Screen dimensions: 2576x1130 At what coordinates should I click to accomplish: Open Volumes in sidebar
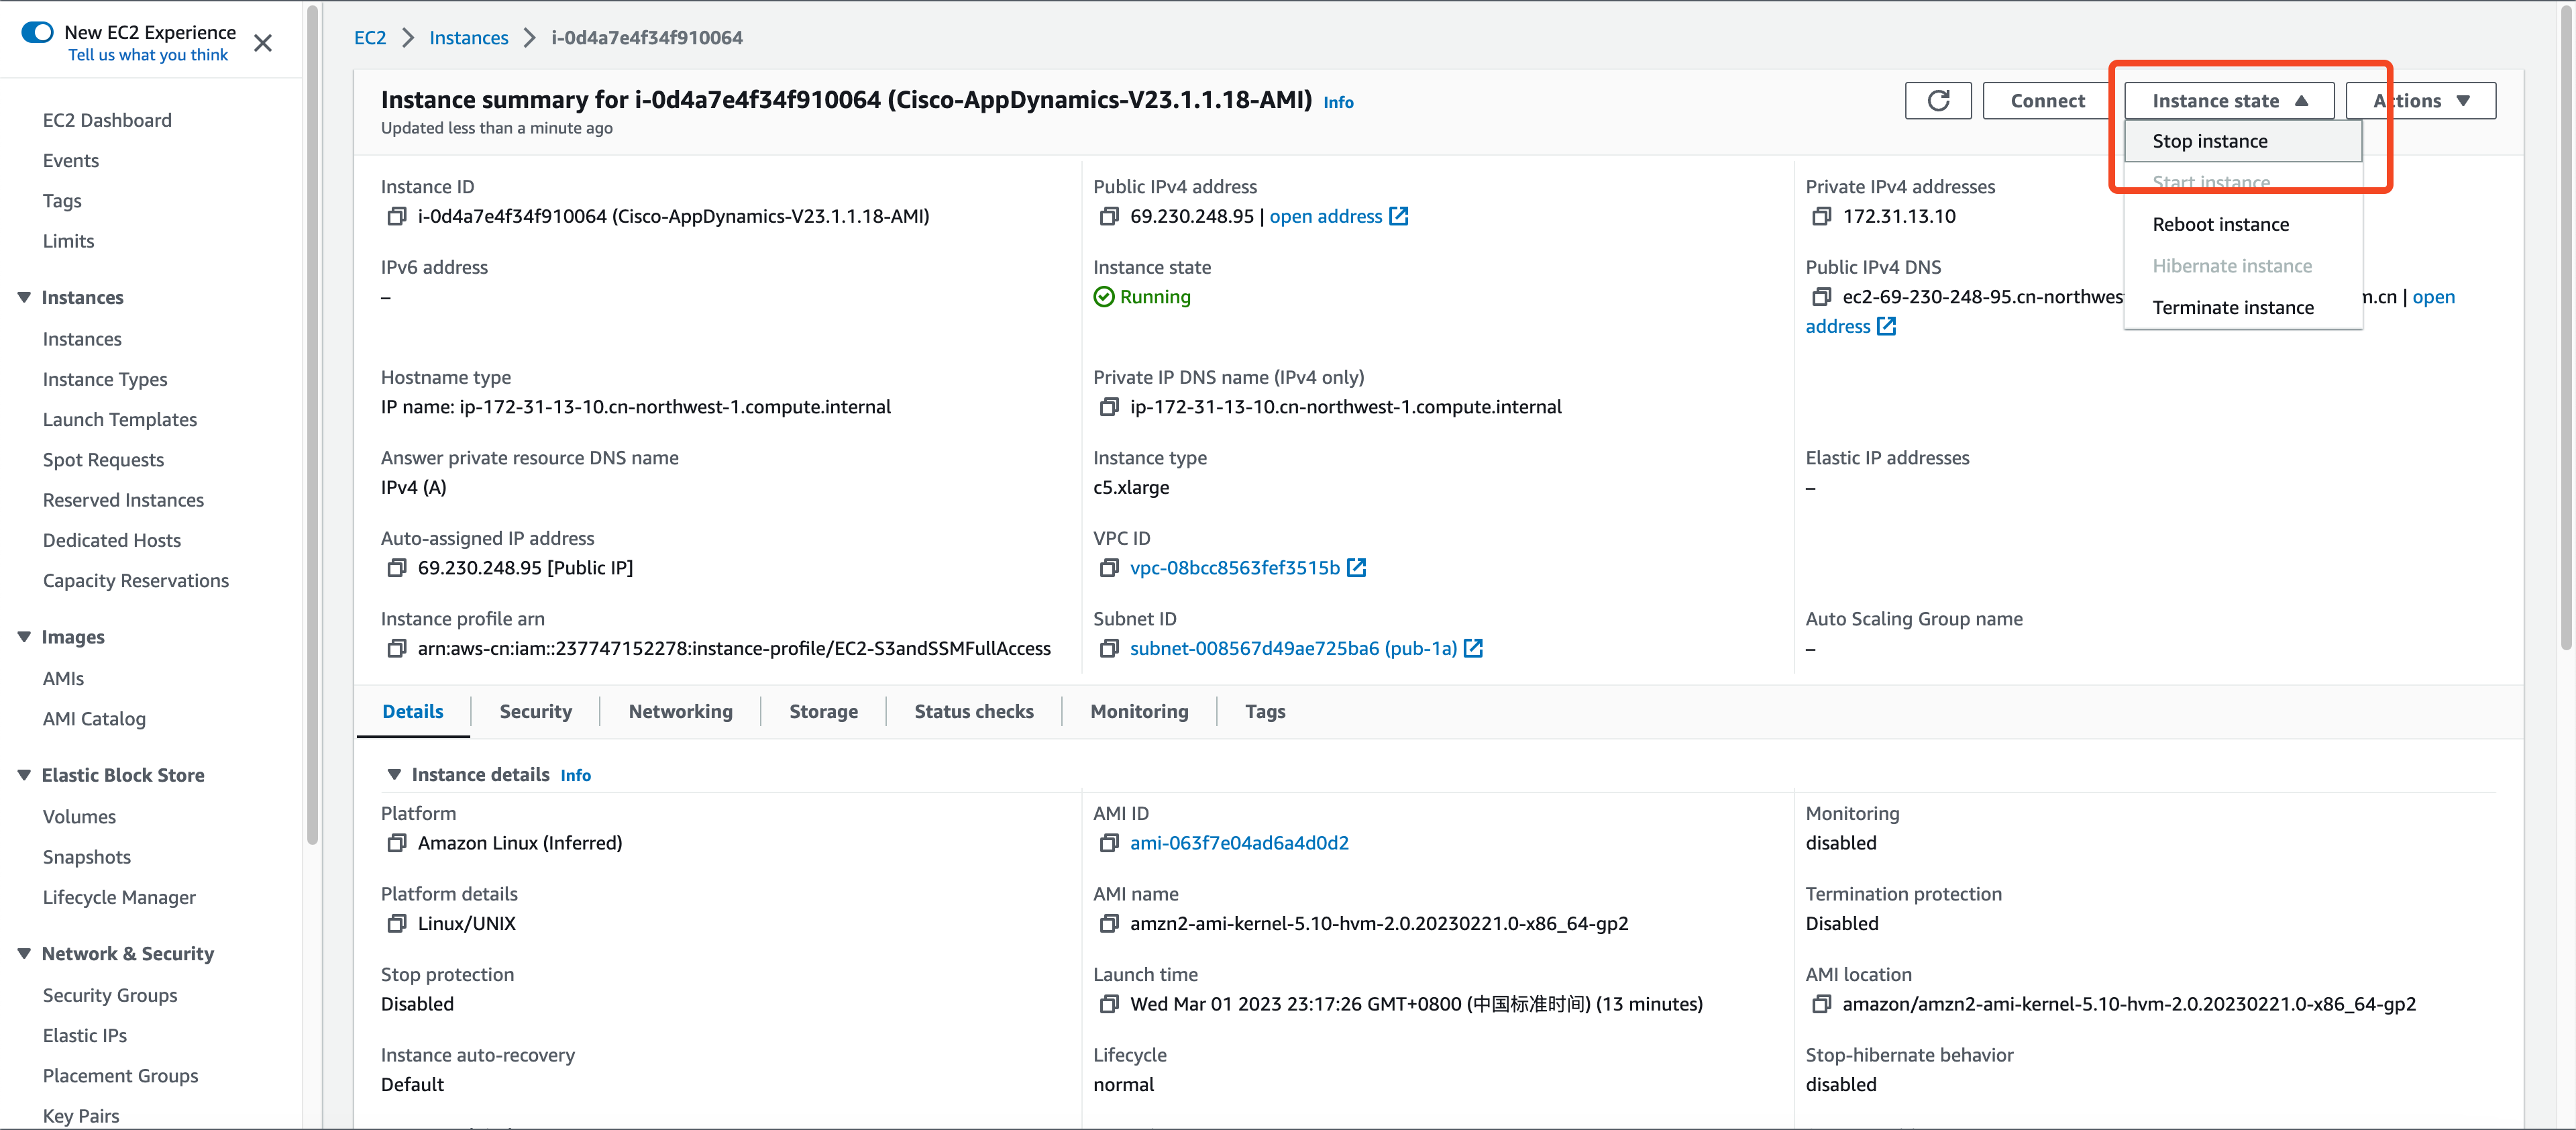pos(79,817)
